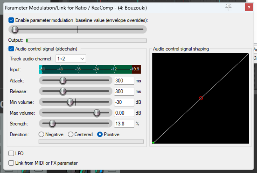The image size is (257, 173).
Task: Click the Release ms input field
Action: [x=124, y=91]
